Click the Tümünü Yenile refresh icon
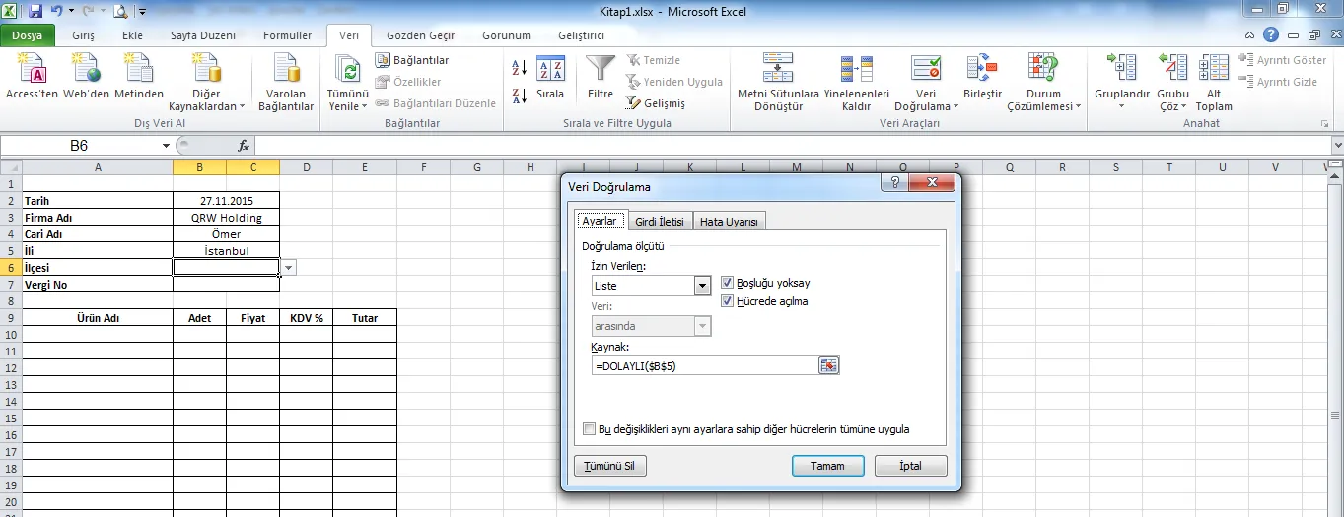 [347, 70]
